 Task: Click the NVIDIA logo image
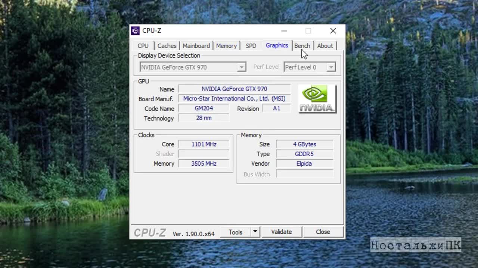click(317, 99)
